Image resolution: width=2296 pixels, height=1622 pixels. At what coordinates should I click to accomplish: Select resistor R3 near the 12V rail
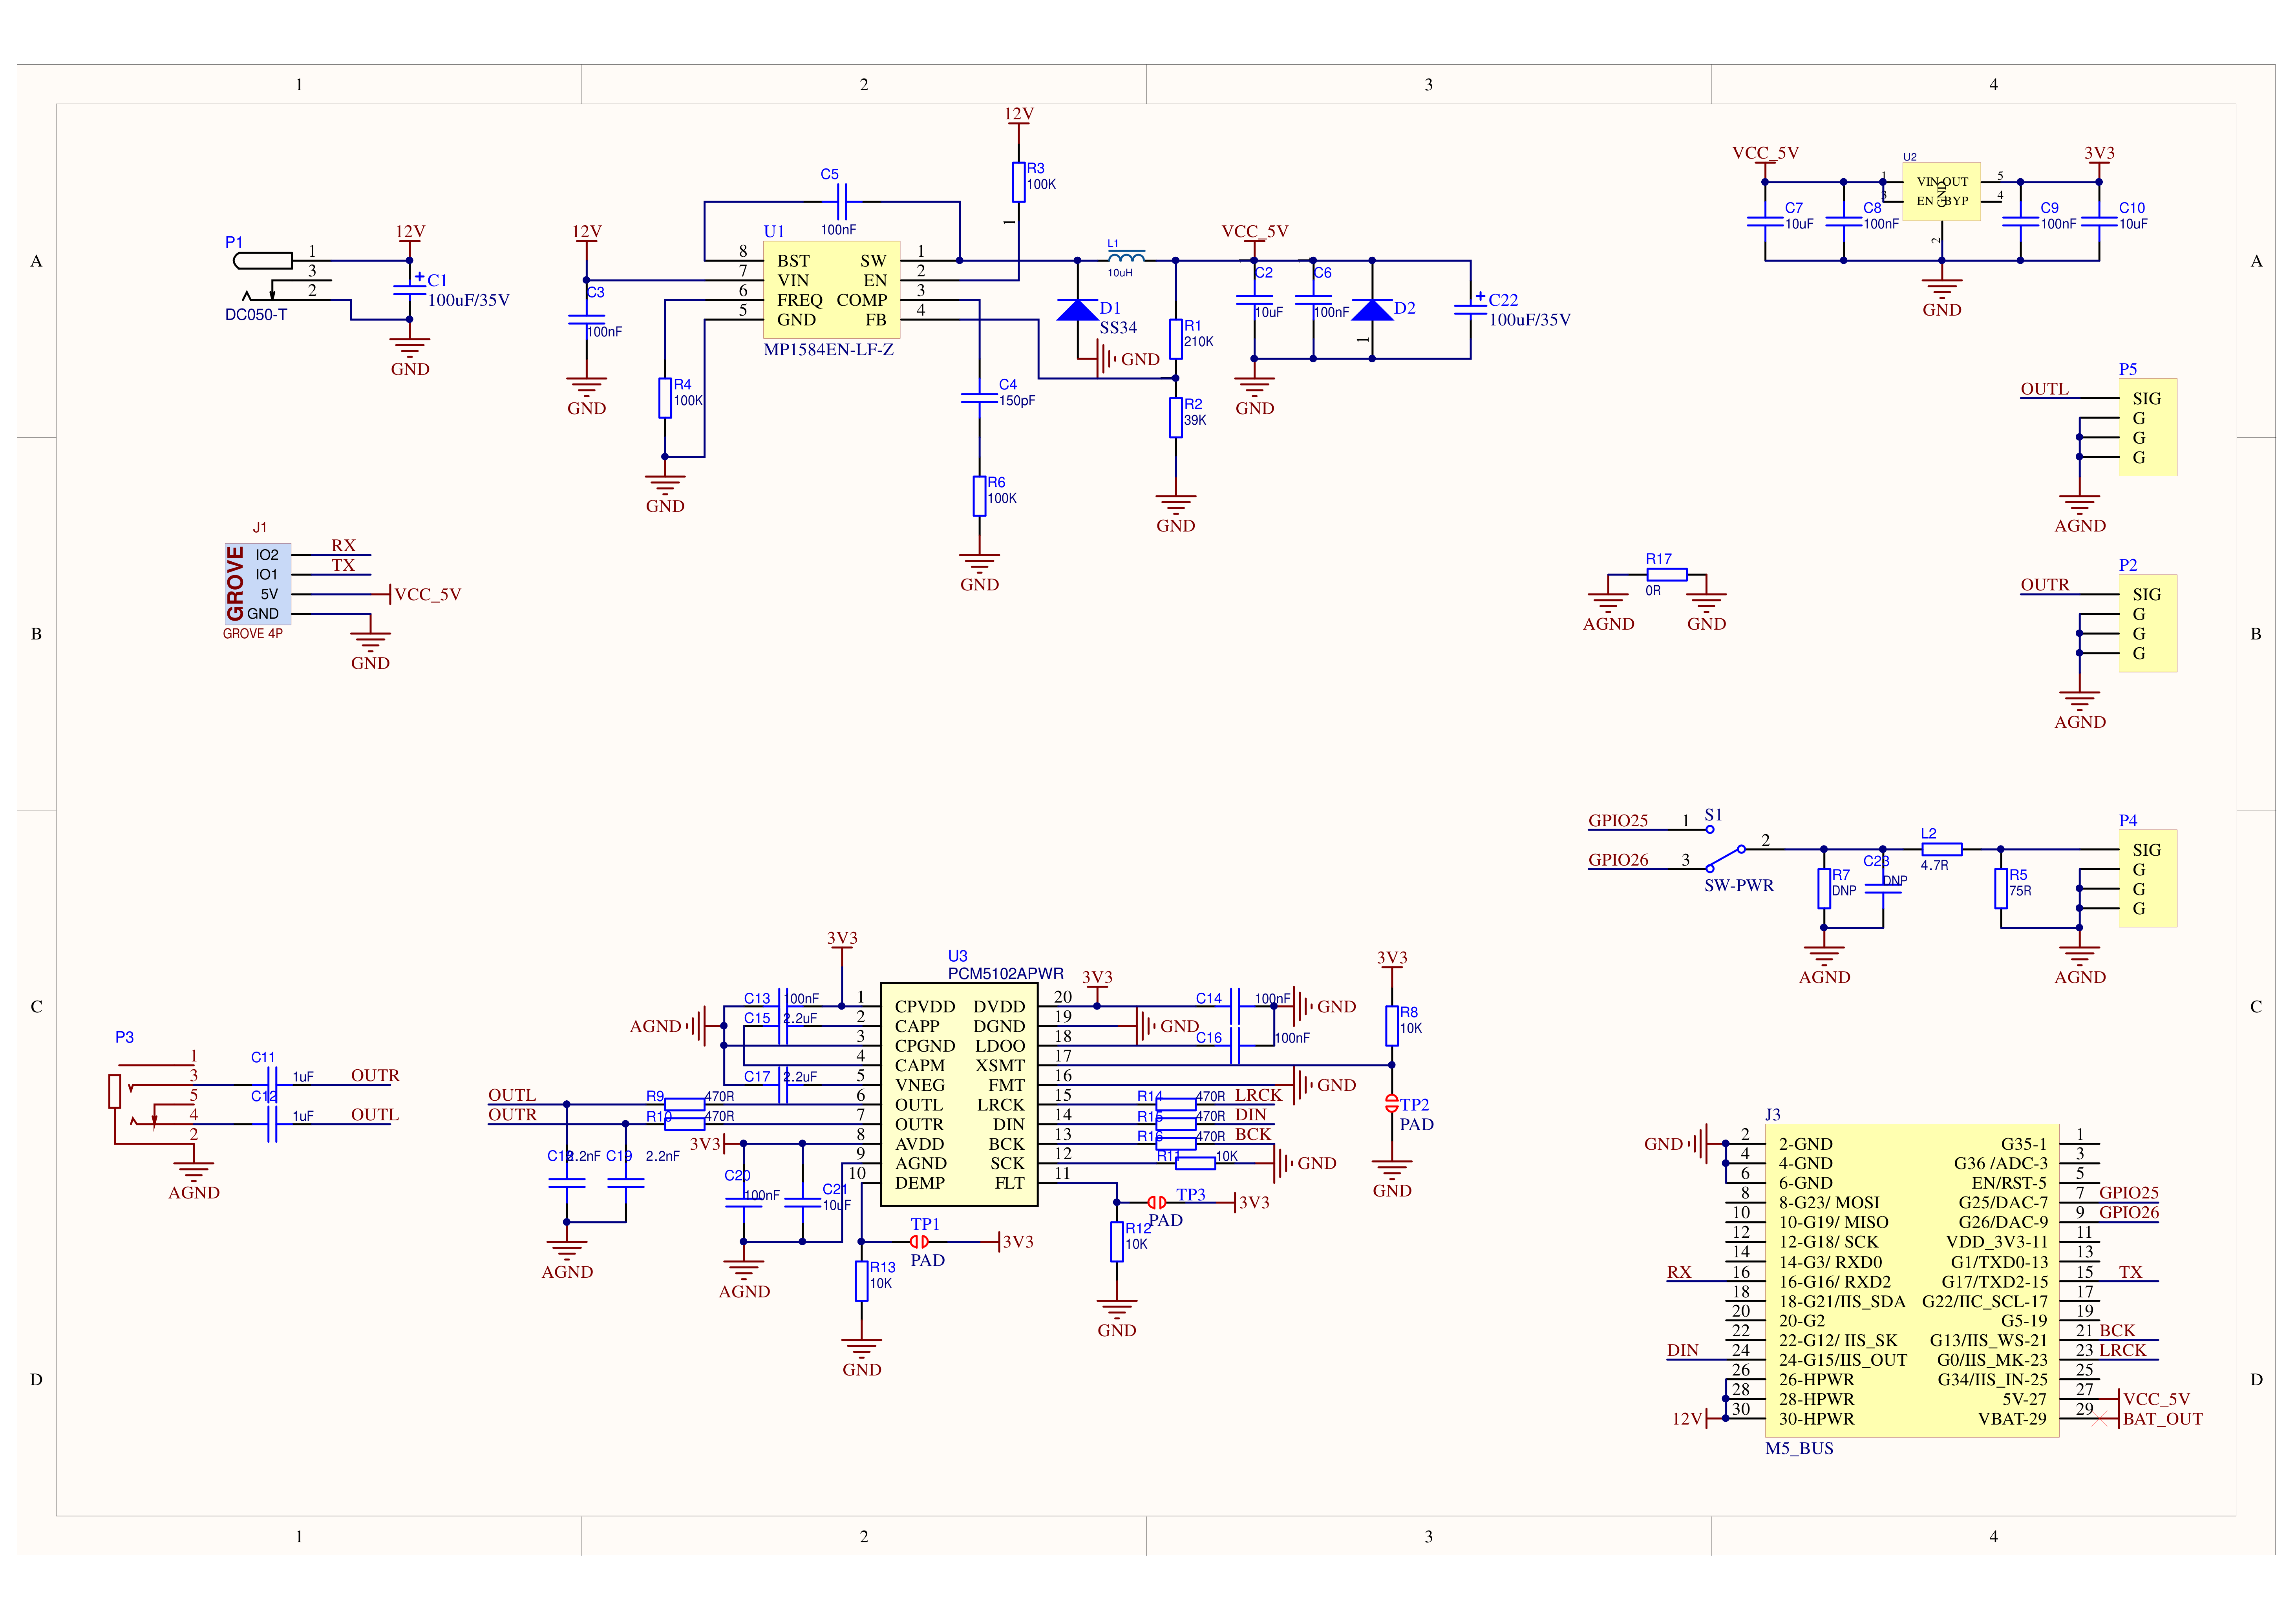[1018, 182]
